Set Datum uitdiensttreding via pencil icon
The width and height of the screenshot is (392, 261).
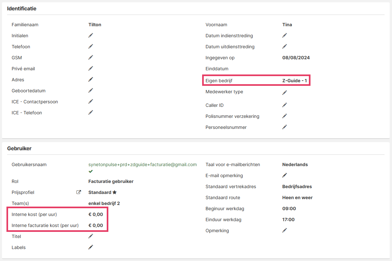pyautogui.click(x=285, y=46)
